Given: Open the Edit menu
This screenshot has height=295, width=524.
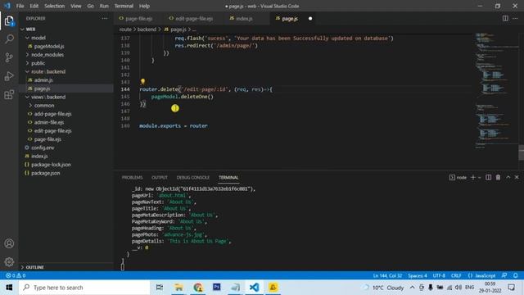Looking at the screenshot, I should pyautogui.click(x=34, y=6).
